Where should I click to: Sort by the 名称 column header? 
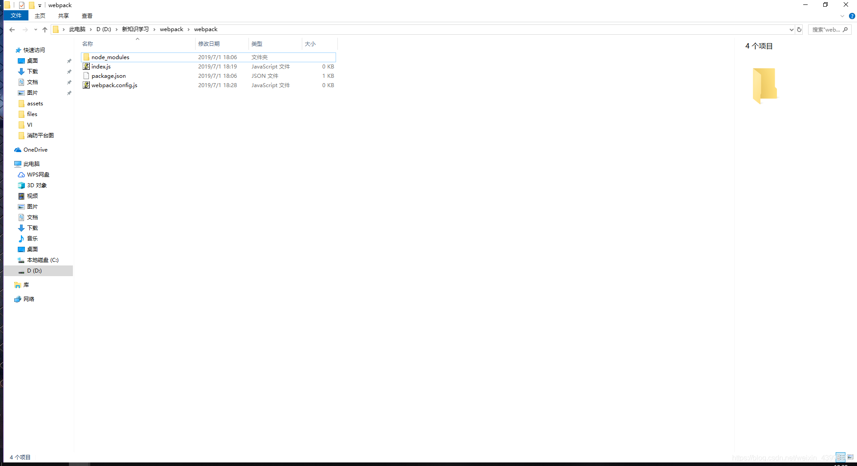(138, 44)
